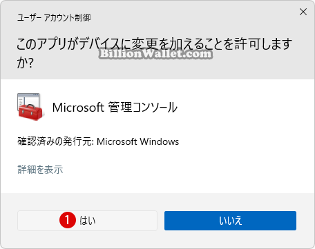The image size is (315, 249).
Task: Click the Microsoft Management Console toolbox icon
Action: [x=30, y=107]
